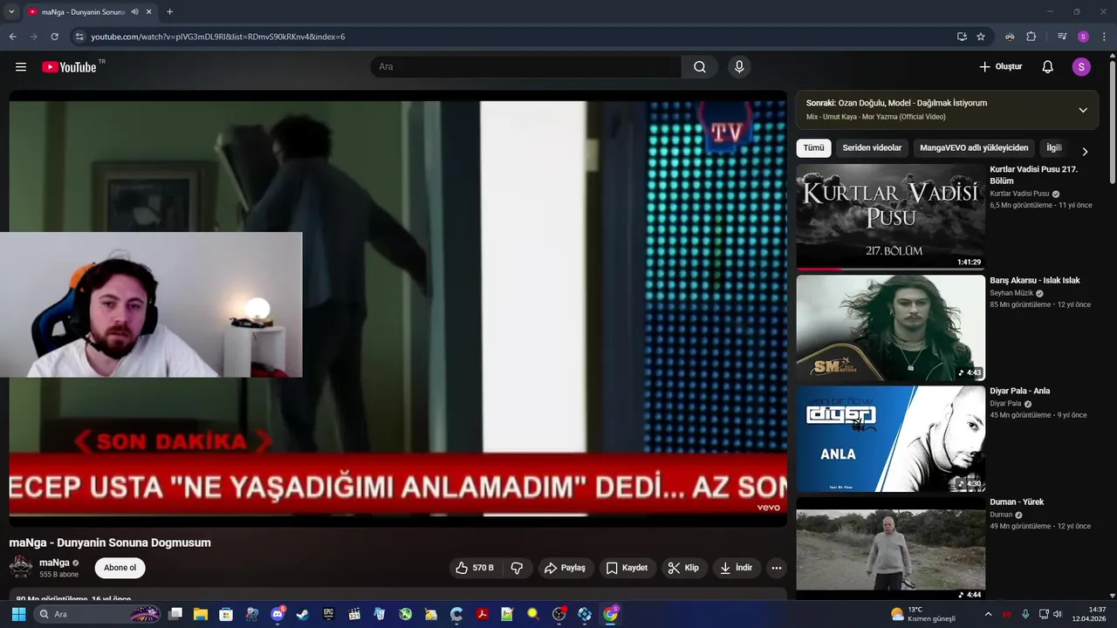Select the Seriden videolar chip

point(872,148)
